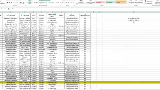Apply the Ввод cell style

(121, 2)
